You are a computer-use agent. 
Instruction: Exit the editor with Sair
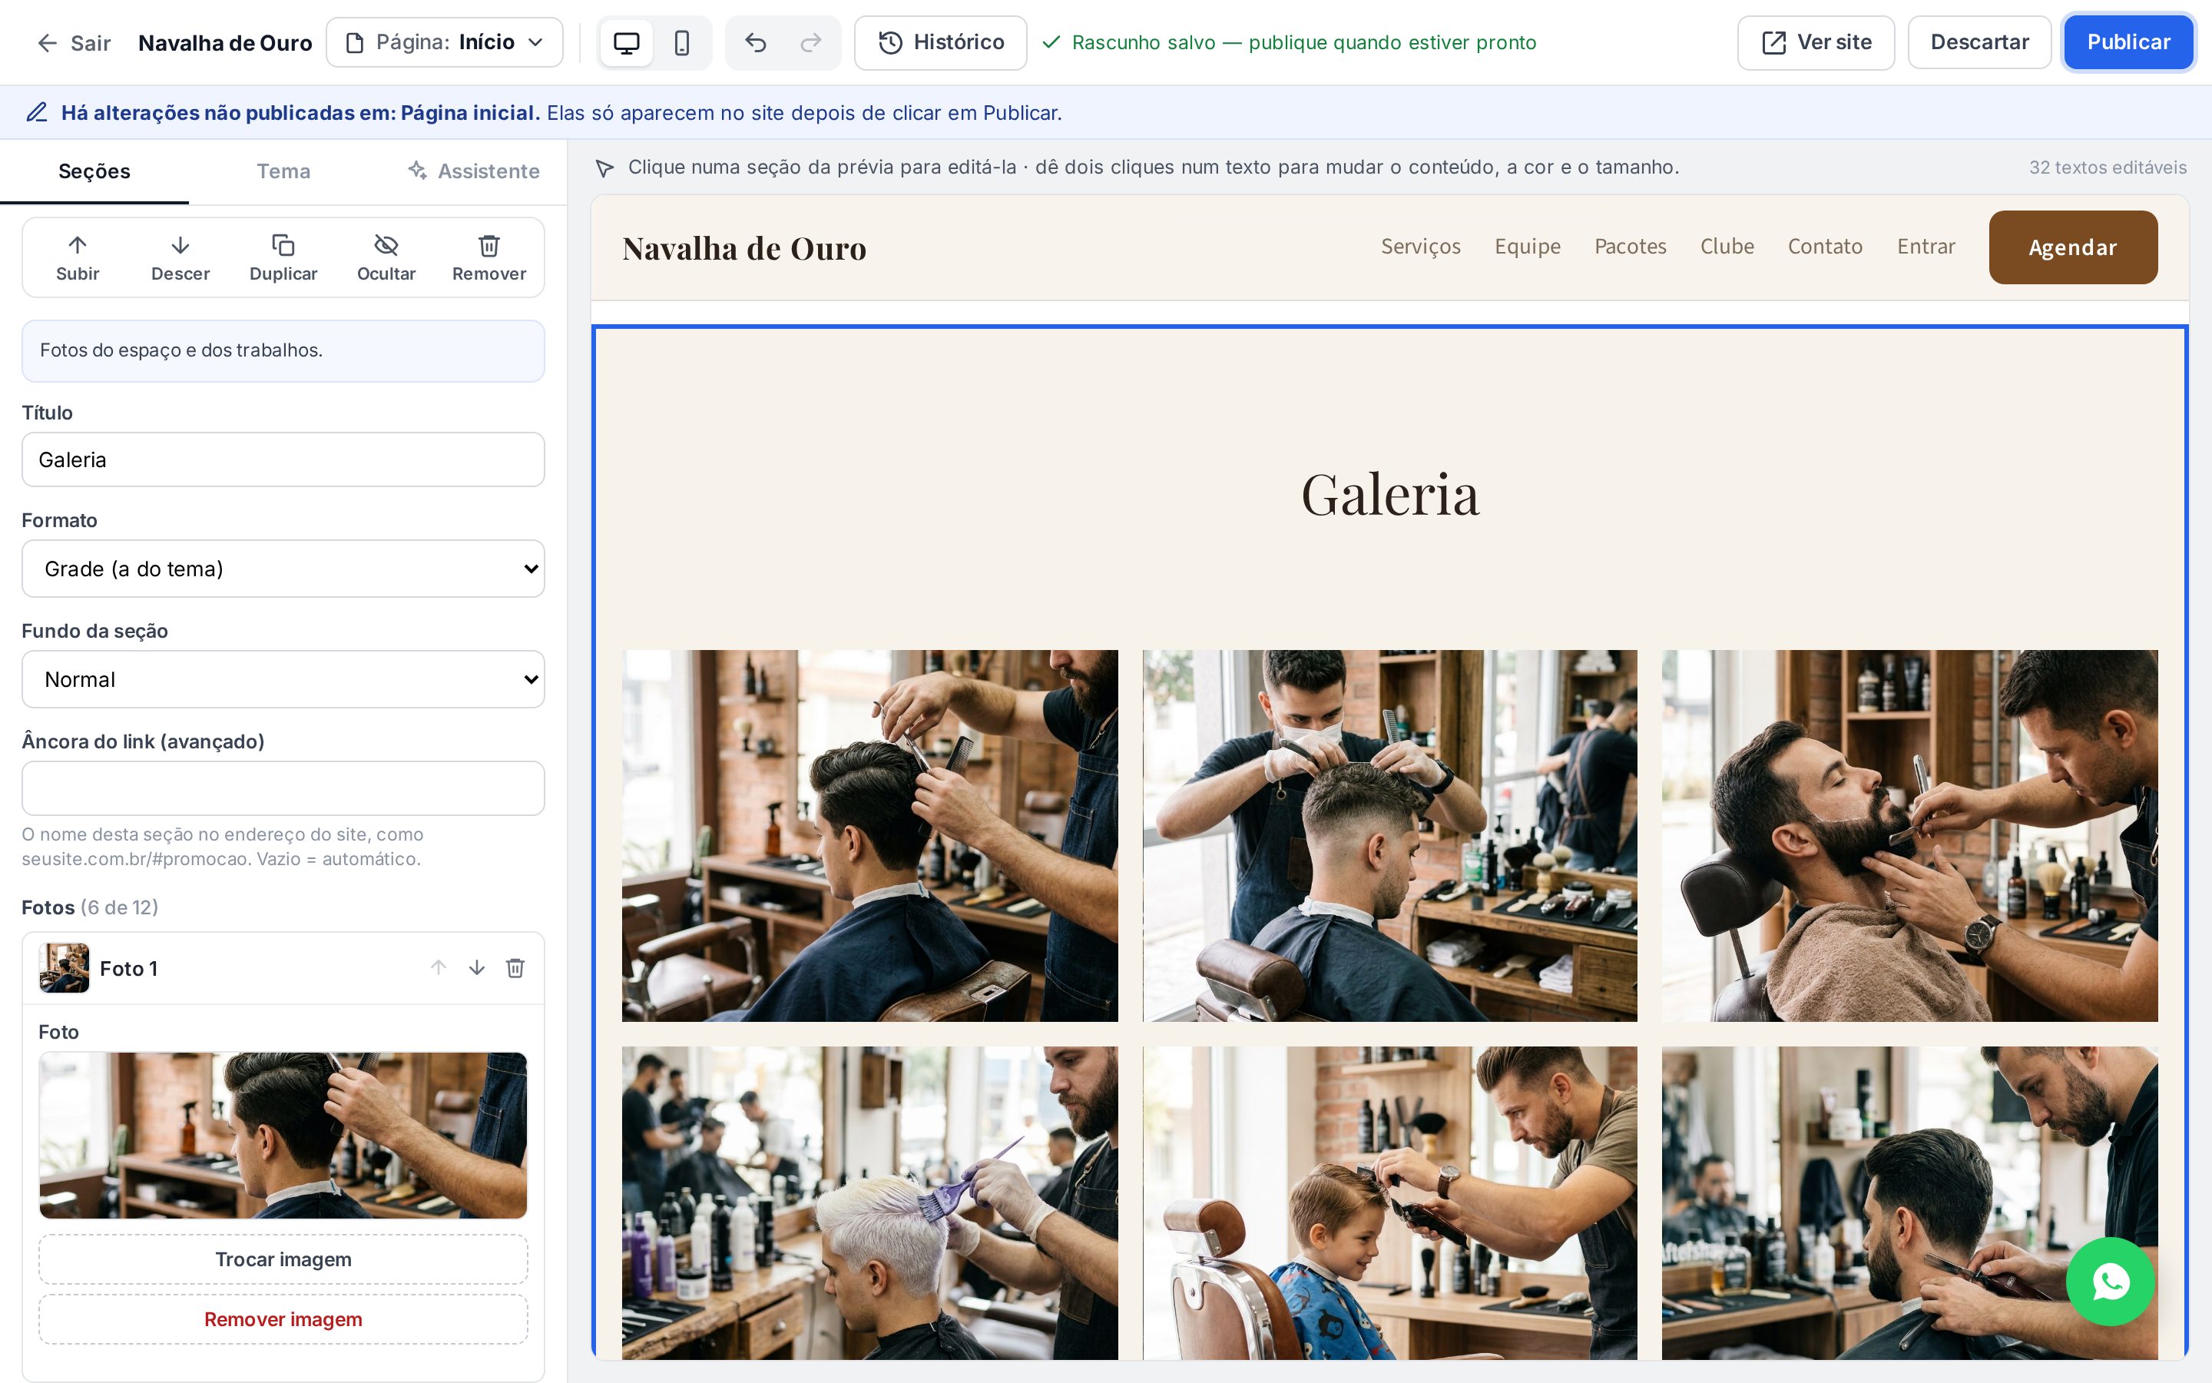73,43
